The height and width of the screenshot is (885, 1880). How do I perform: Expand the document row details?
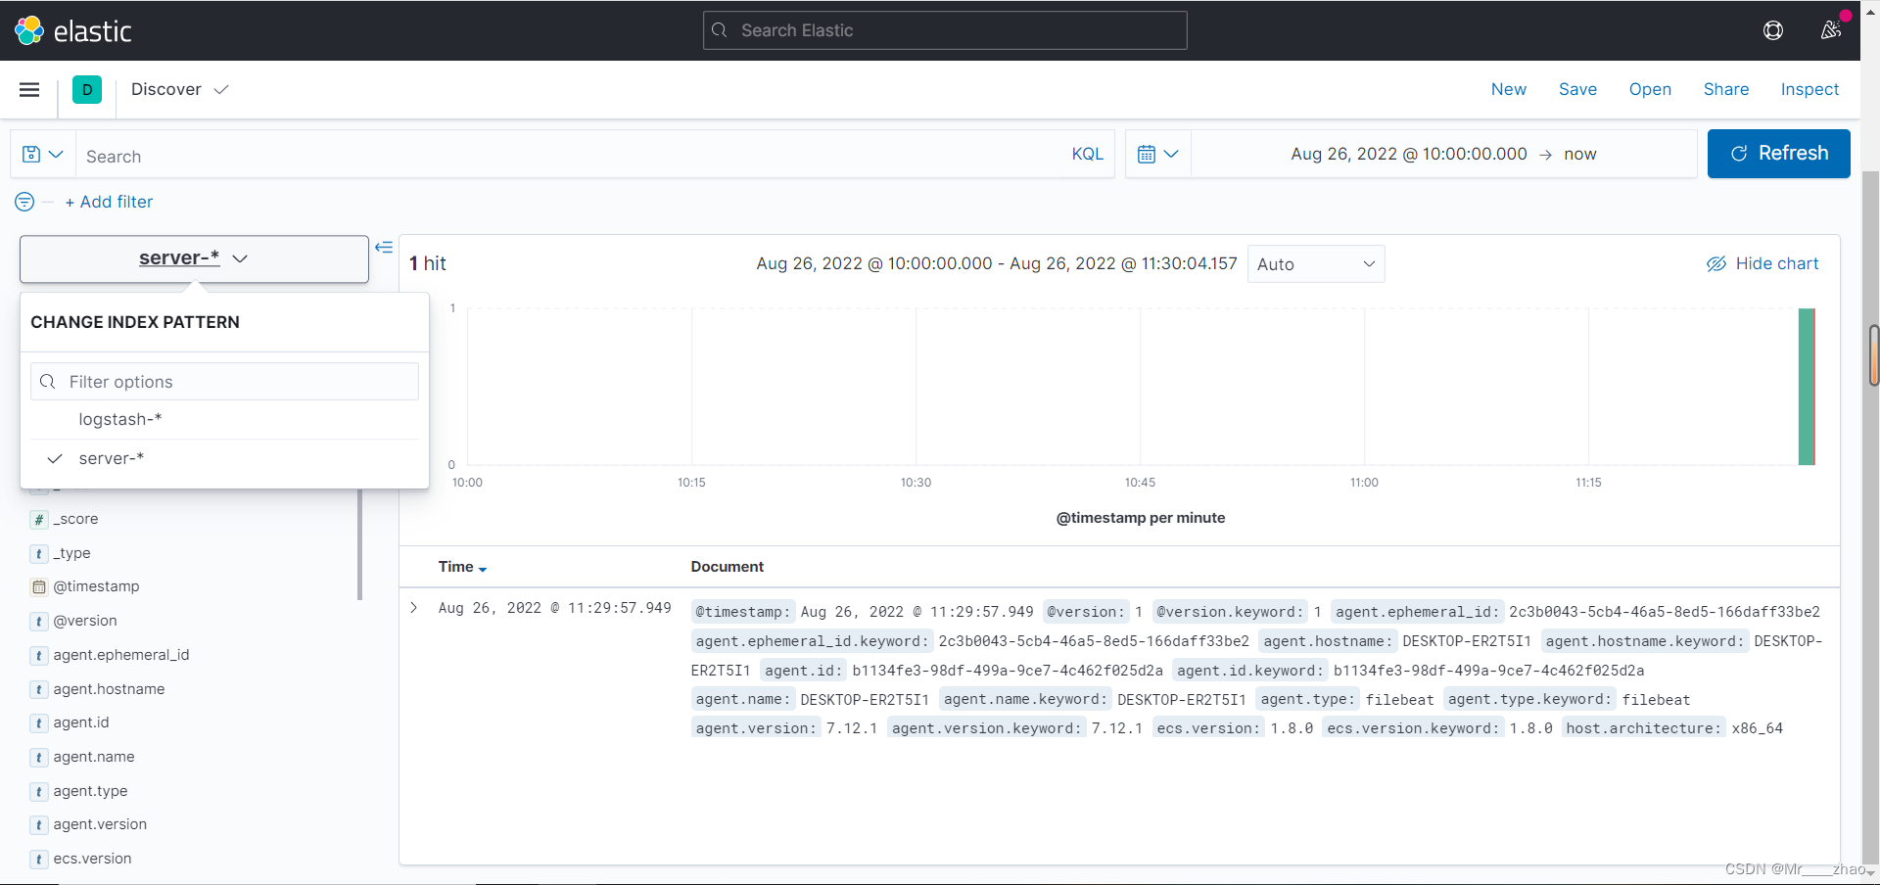point(414,608)
